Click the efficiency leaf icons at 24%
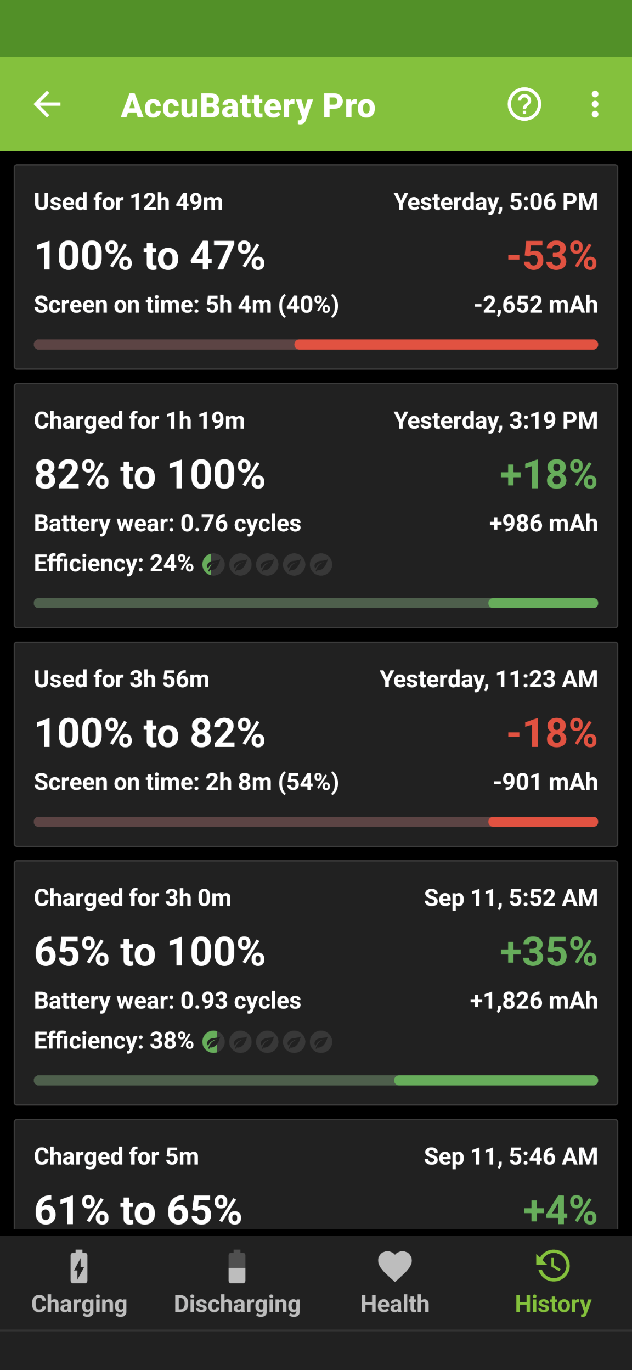The height and width of the screenshot is (1370, 632). [267, 564]
